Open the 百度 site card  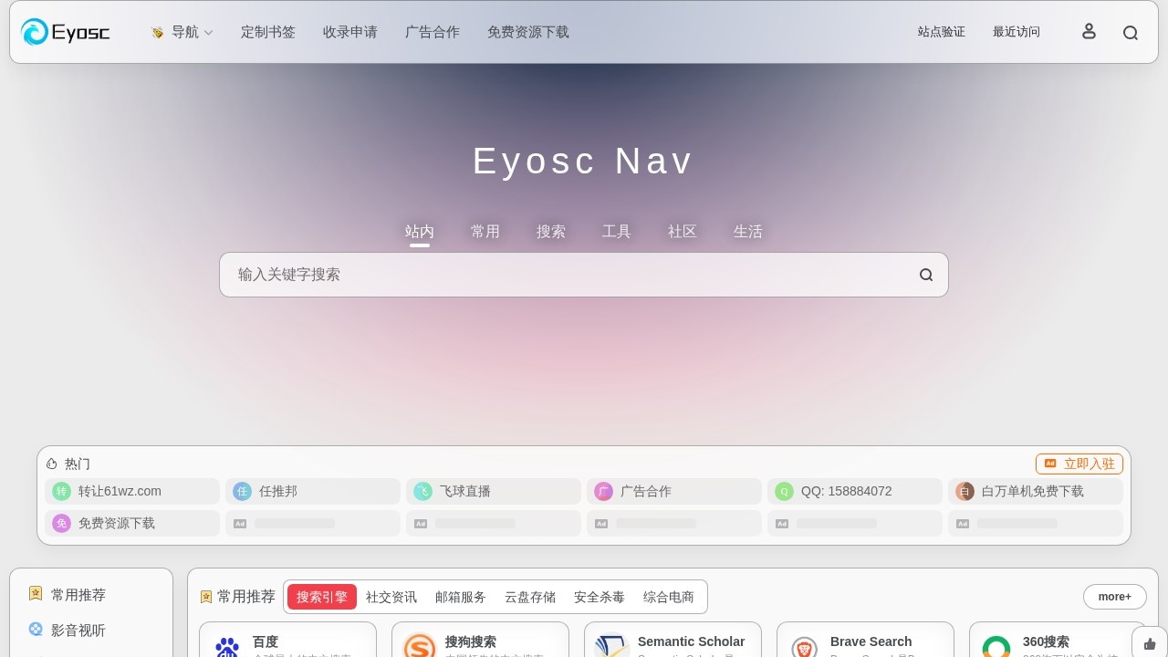287,640
